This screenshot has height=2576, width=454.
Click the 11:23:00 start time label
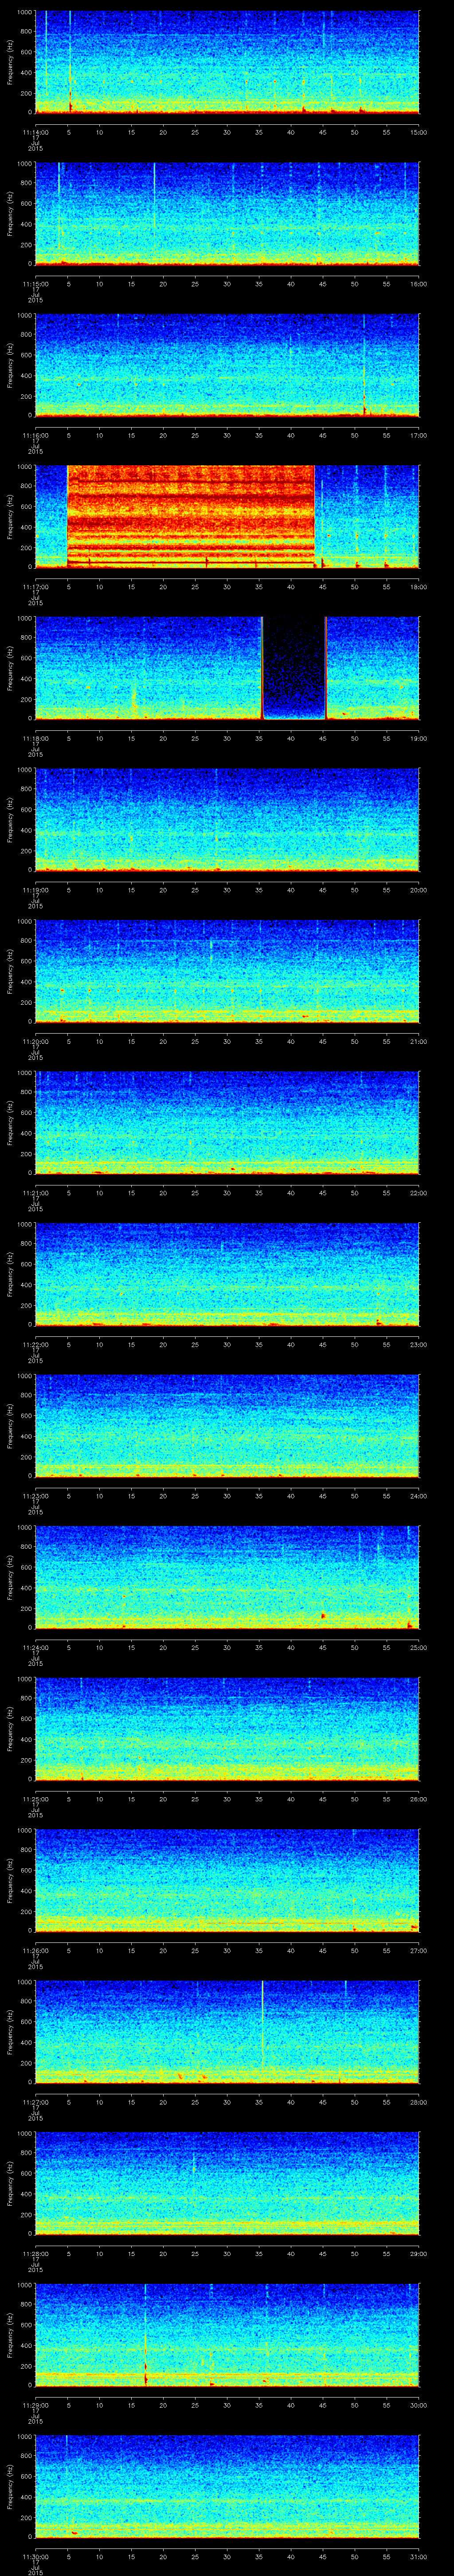tap(36, 1496)
